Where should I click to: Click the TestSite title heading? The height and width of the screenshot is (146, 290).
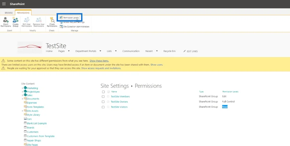(56, 46)
